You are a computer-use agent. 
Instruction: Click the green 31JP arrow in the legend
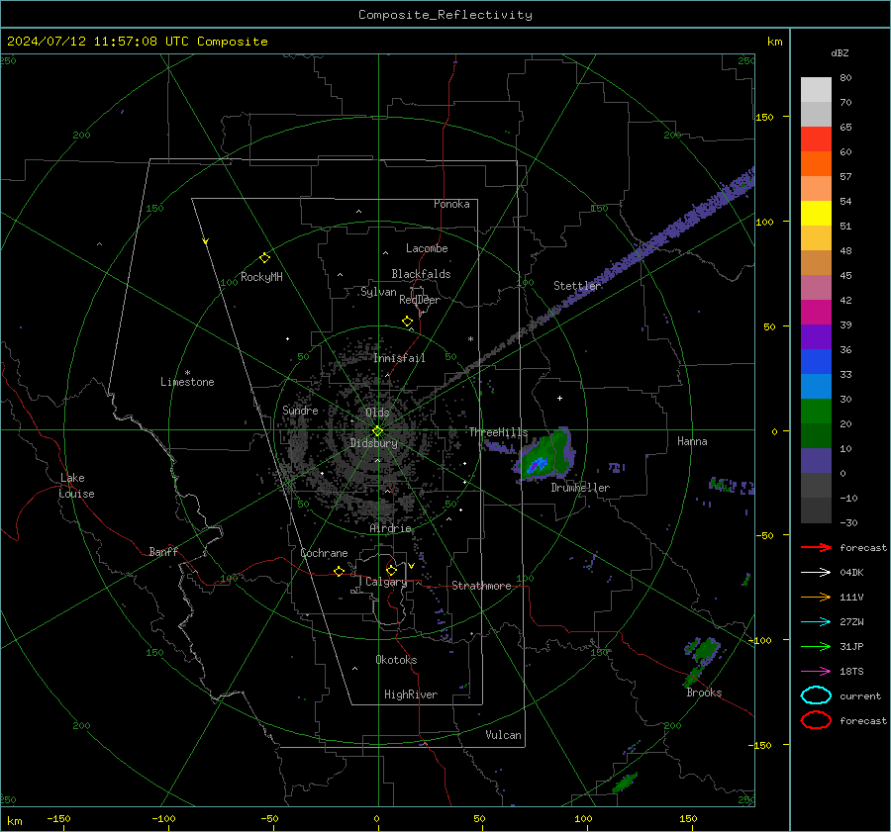pos(816,646)
